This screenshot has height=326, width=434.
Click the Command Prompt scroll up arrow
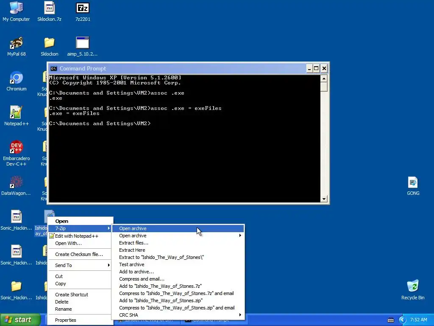(324, 79)
